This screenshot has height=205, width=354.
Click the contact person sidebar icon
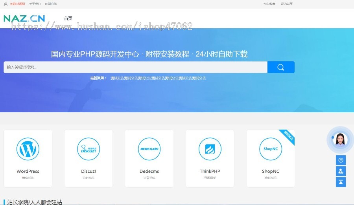coord(341,171)
